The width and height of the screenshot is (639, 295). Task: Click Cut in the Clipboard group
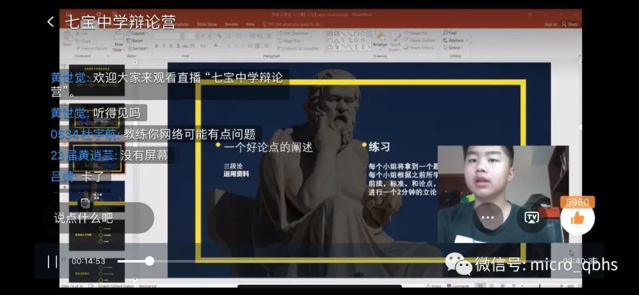tap(80, 34)
